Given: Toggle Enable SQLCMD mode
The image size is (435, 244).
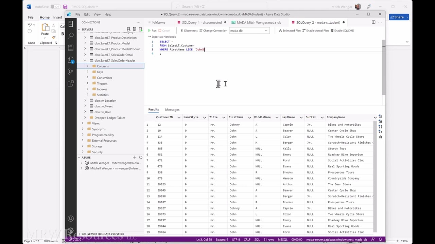Looking at the screenshot, I should [x=342, y=30].
